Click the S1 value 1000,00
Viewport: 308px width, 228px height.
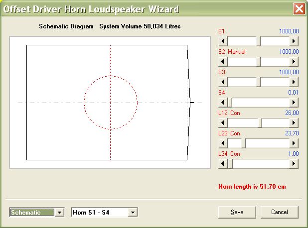tap(289, 31)
